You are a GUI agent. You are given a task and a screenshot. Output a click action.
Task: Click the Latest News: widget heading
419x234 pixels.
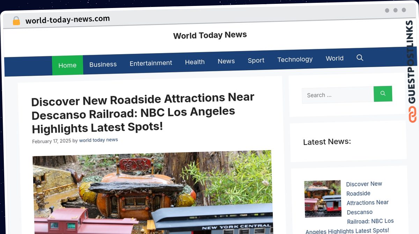coord(327,142)
